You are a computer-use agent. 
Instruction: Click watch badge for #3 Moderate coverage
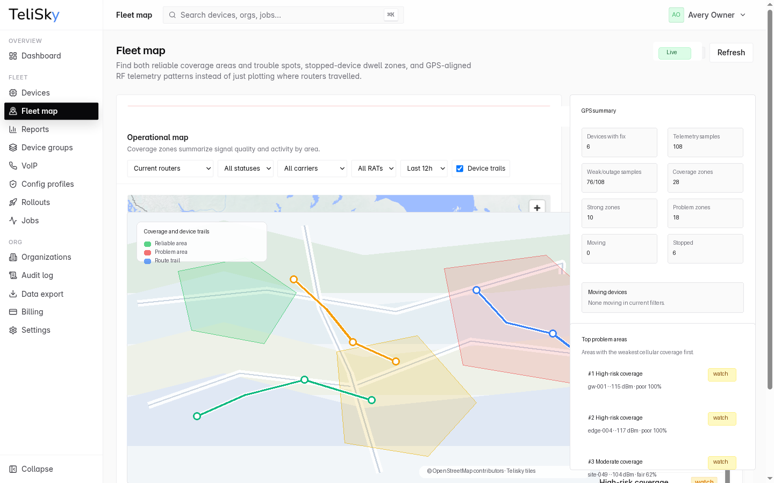(x=721, y=462)
